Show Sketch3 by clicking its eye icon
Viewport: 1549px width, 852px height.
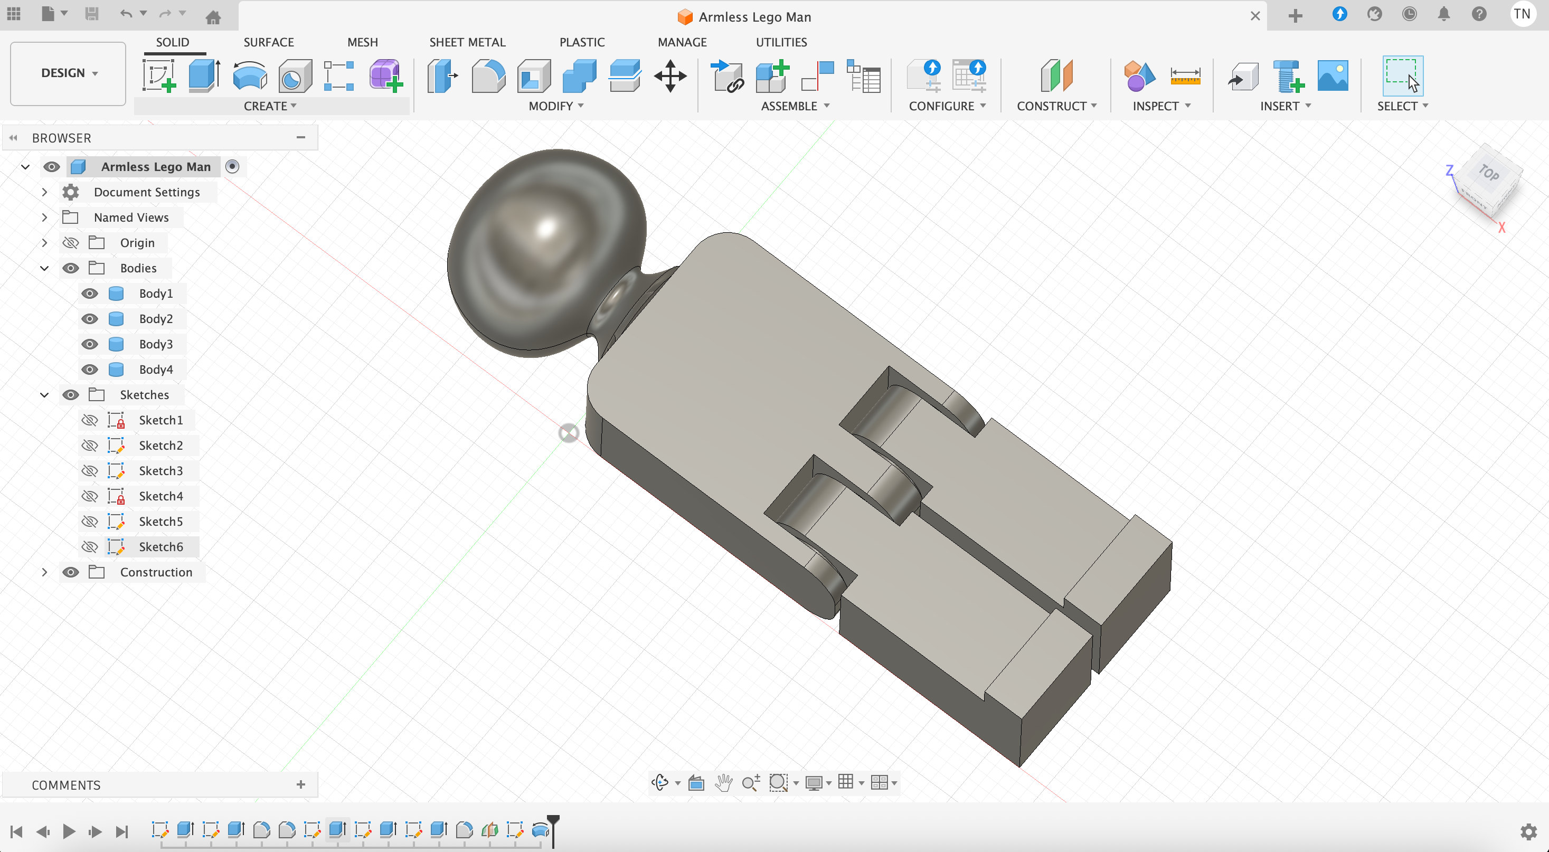tap(90, 471)
